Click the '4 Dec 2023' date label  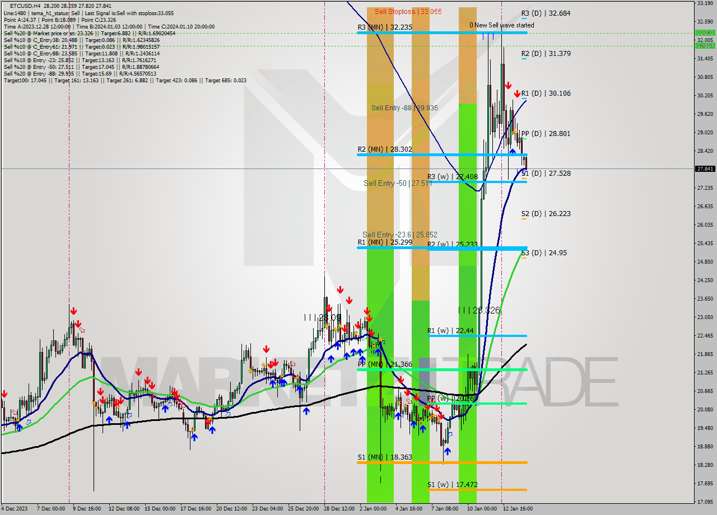pos(13,509)
